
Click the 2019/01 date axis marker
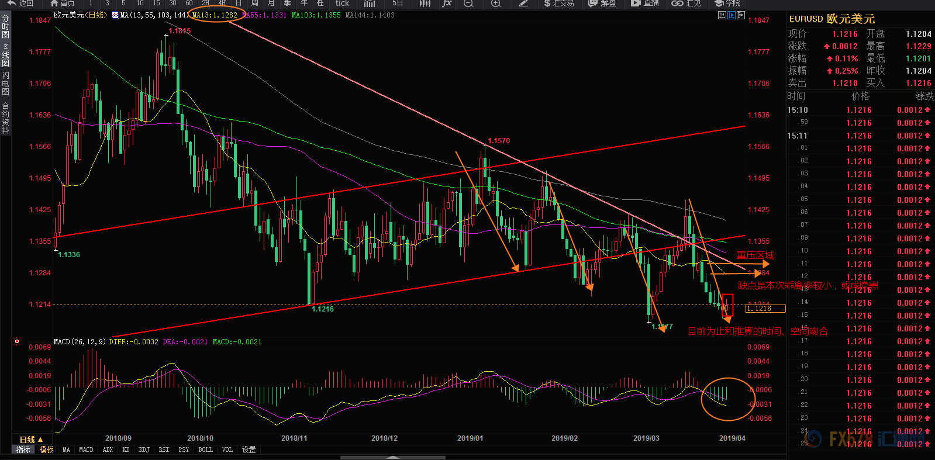(x=470, y=438)
